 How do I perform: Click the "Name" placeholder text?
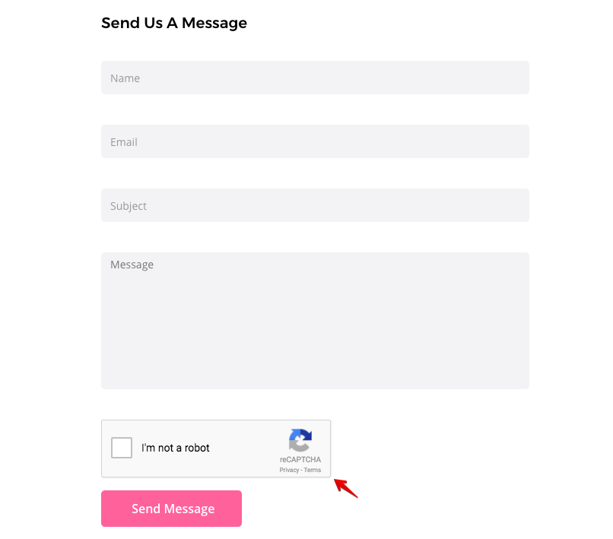coord(125,78)
